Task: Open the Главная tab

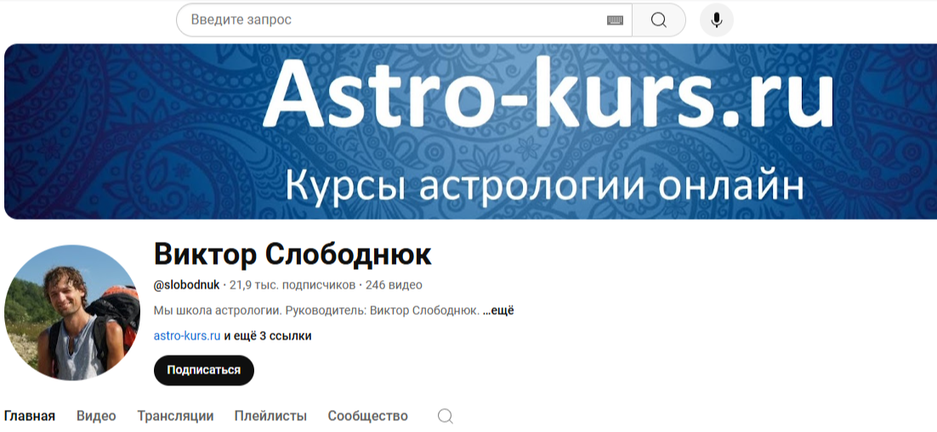Action: pyautogui.click(x=30, y=416)
